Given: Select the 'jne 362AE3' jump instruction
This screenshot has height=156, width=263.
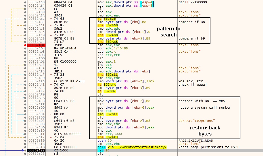Looking at the screenshot, I should 108,137.
